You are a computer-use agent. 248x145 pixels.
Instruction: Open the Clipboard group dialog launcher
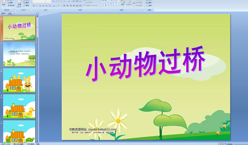[14, 10]
